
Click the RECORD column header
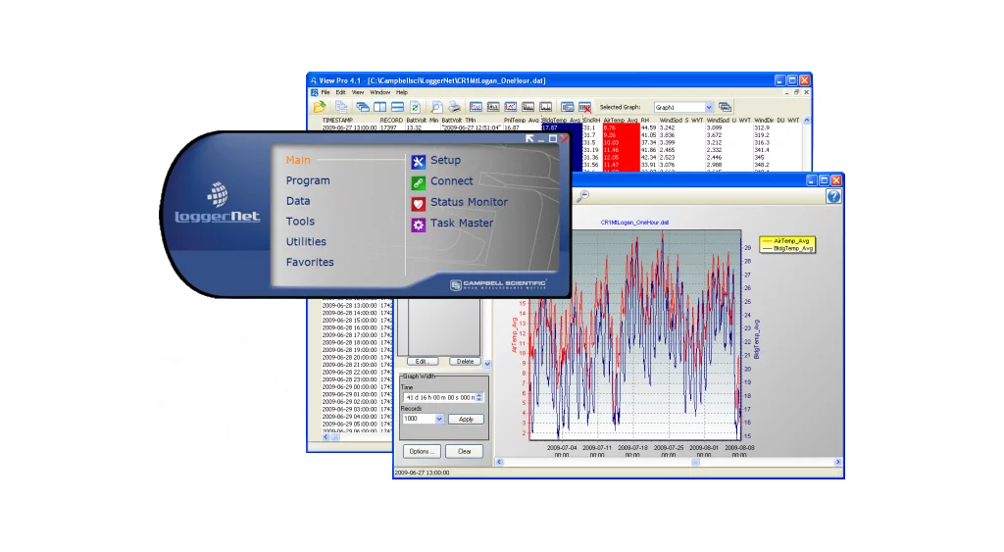click(x=391, y=121)
